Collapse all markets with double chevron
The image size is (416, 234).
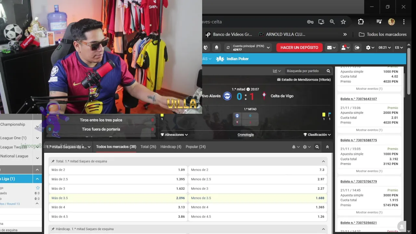coord(327,147)
